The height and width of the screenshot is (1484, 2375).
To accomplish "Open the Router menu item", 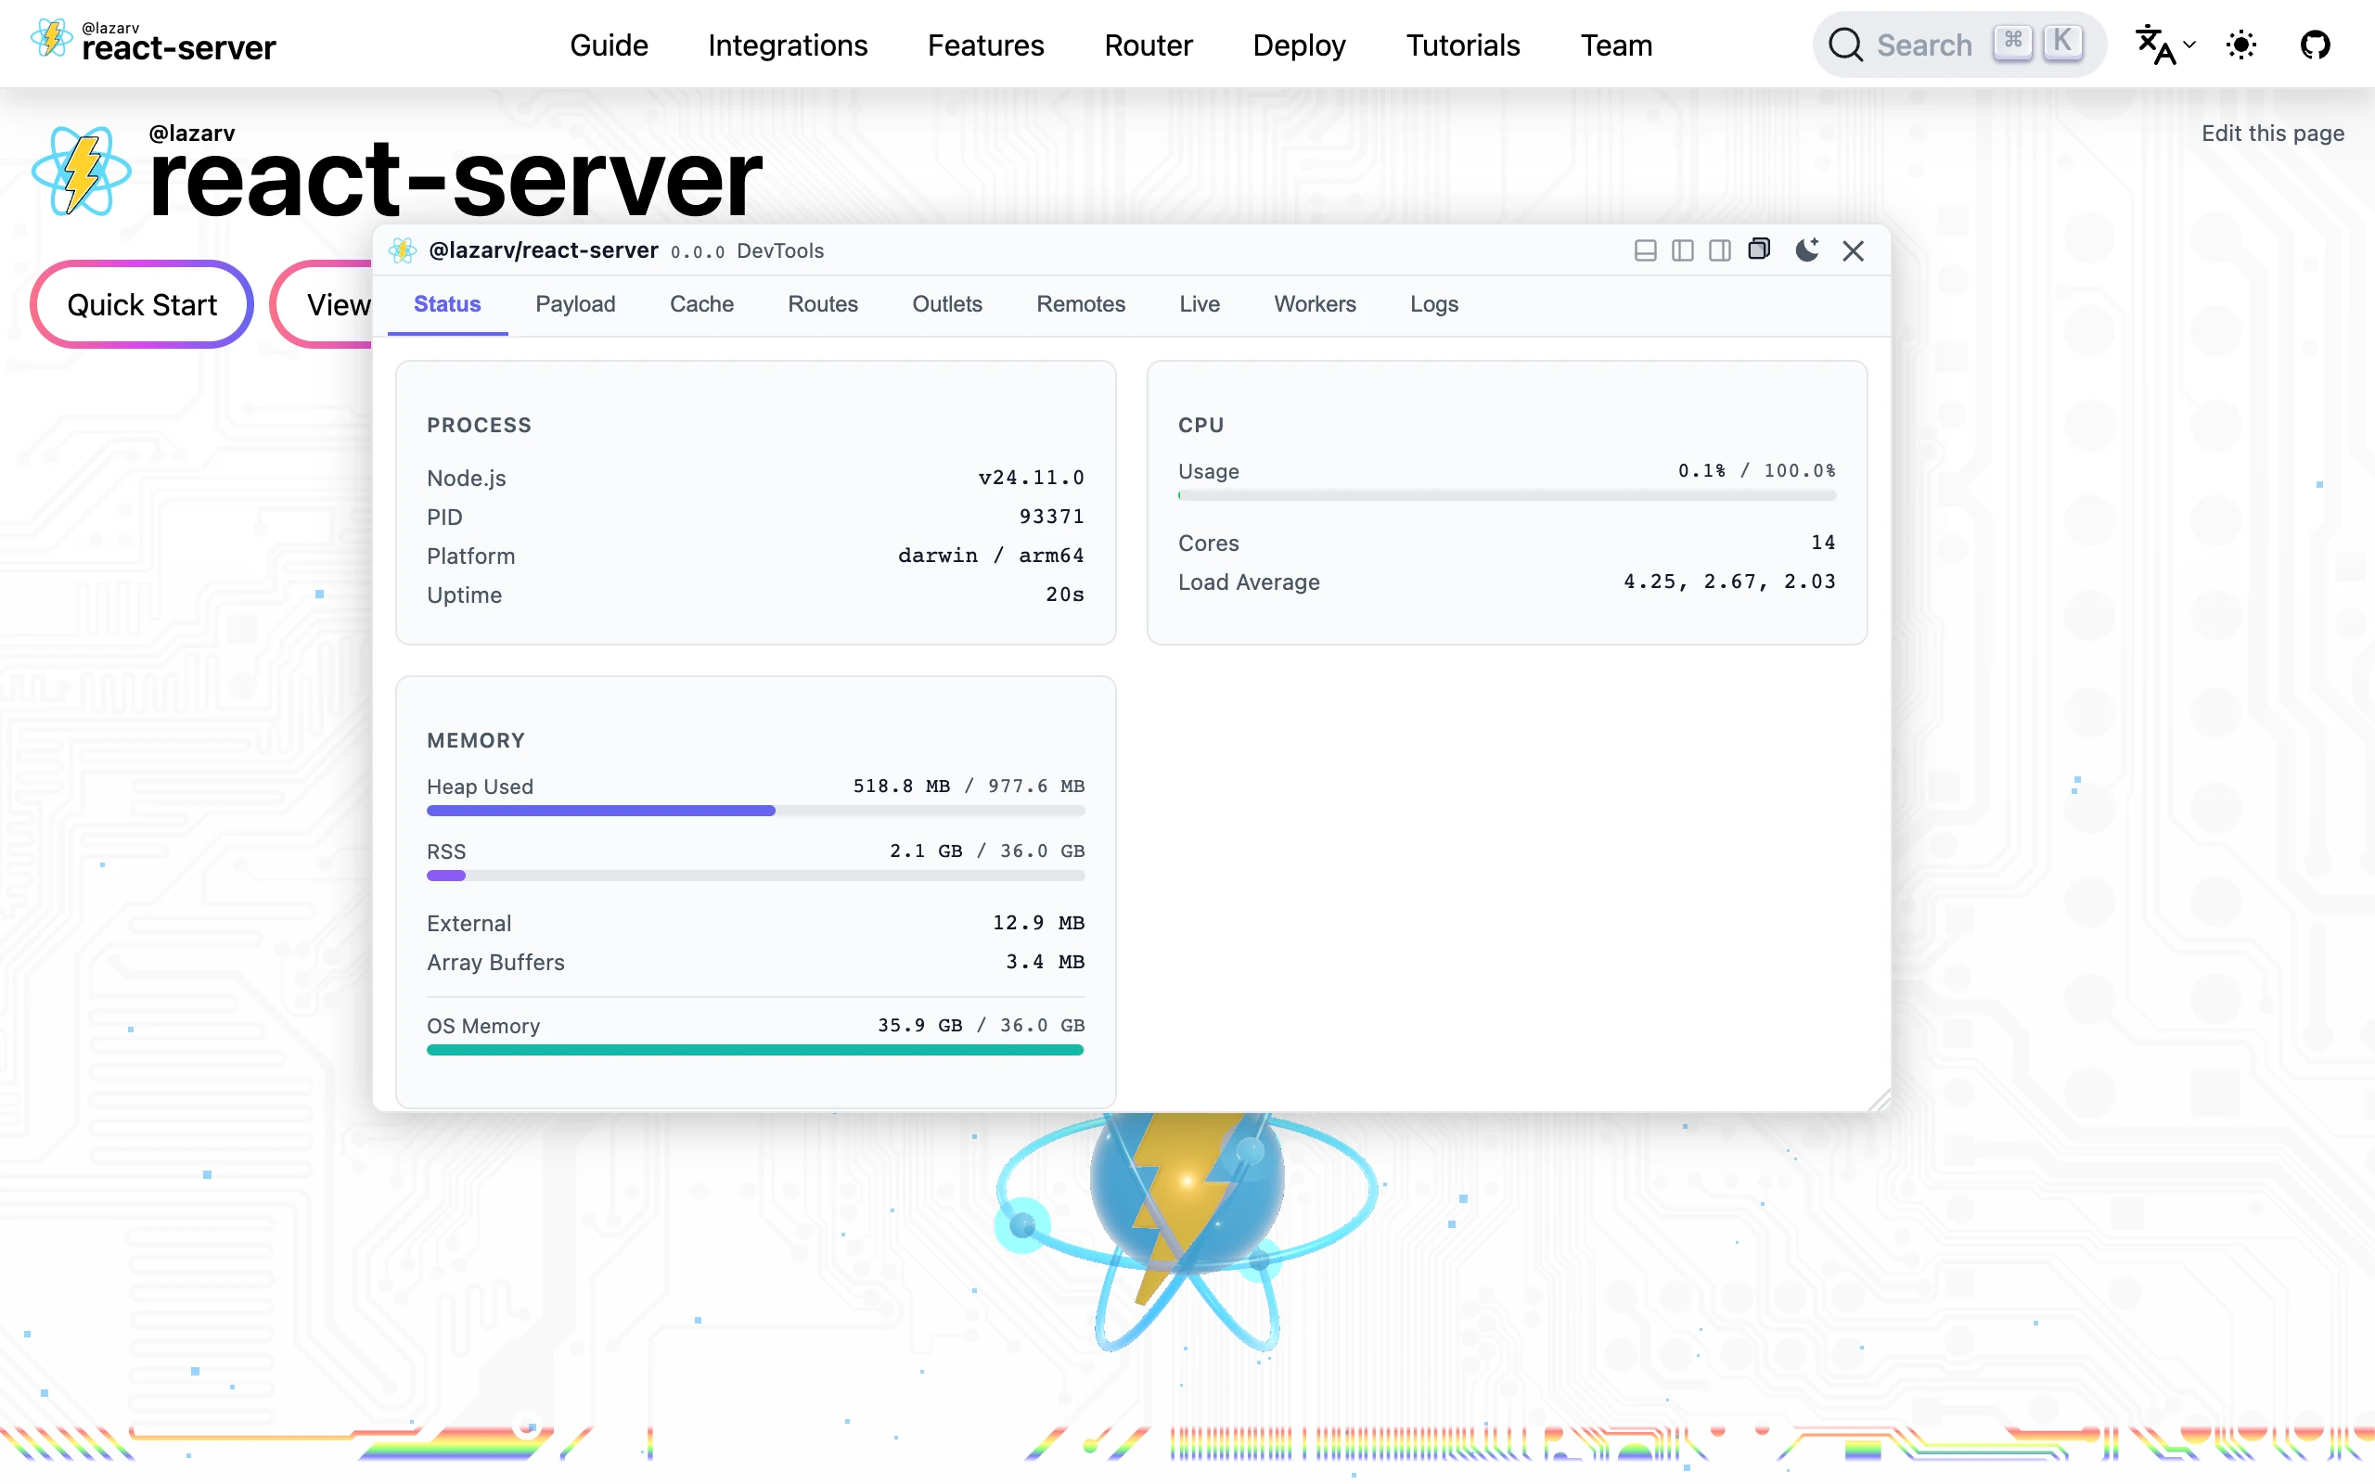I will point(1148,45).
